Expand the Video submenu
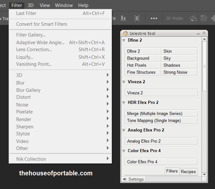Image resolution: width=215 pixels, height=189 pixels. pyautogui.click(x=60, y=141)
